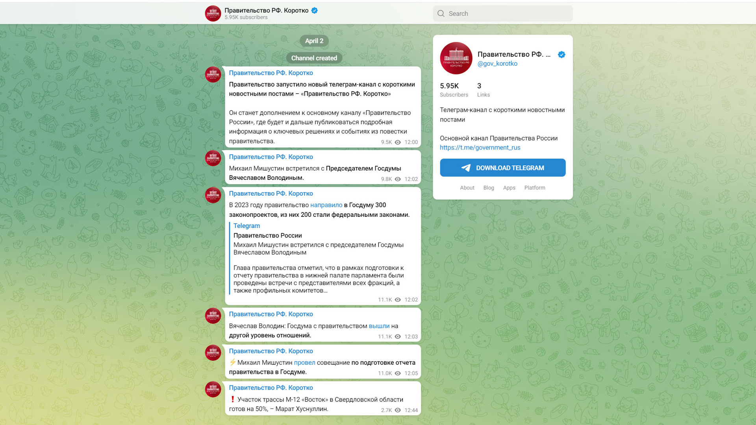Click the Blog tab in channel info panel
This screenshot has height=425, width=756.
click(x=488, y=187)
